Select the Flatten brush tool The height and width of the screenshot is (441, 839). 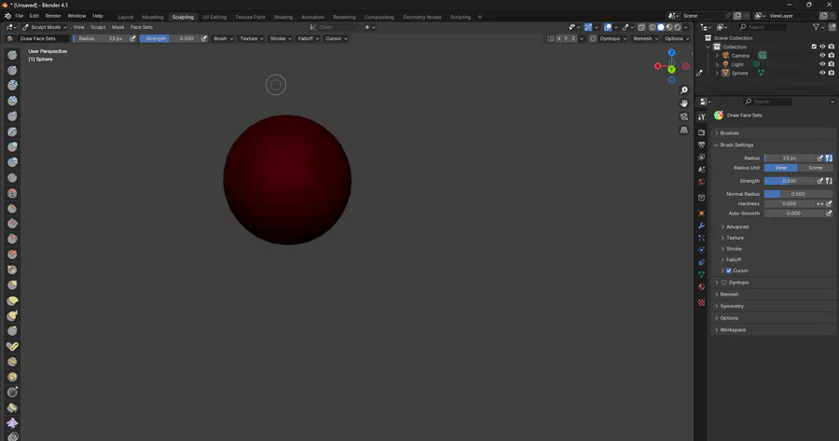tap(12, 209)
